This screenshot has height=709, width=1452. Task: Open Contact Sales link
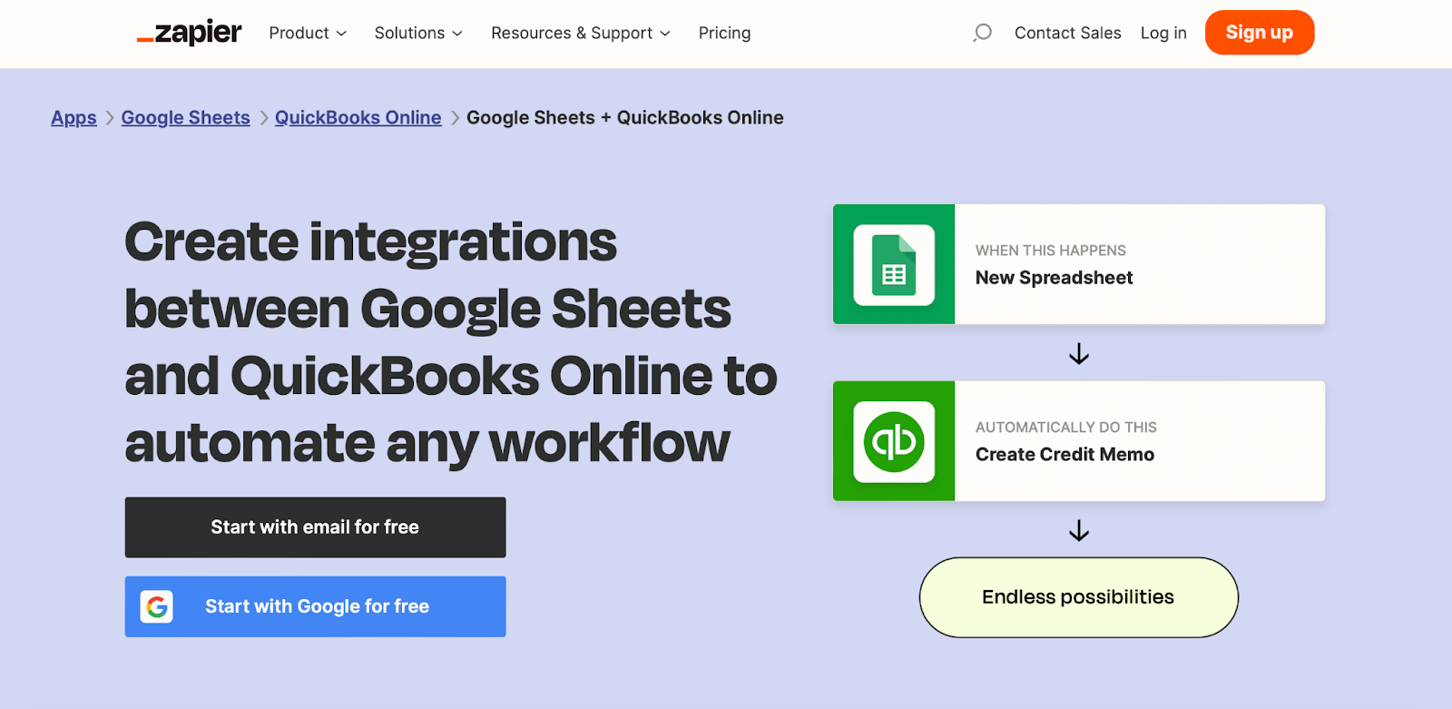point(1067,33)
